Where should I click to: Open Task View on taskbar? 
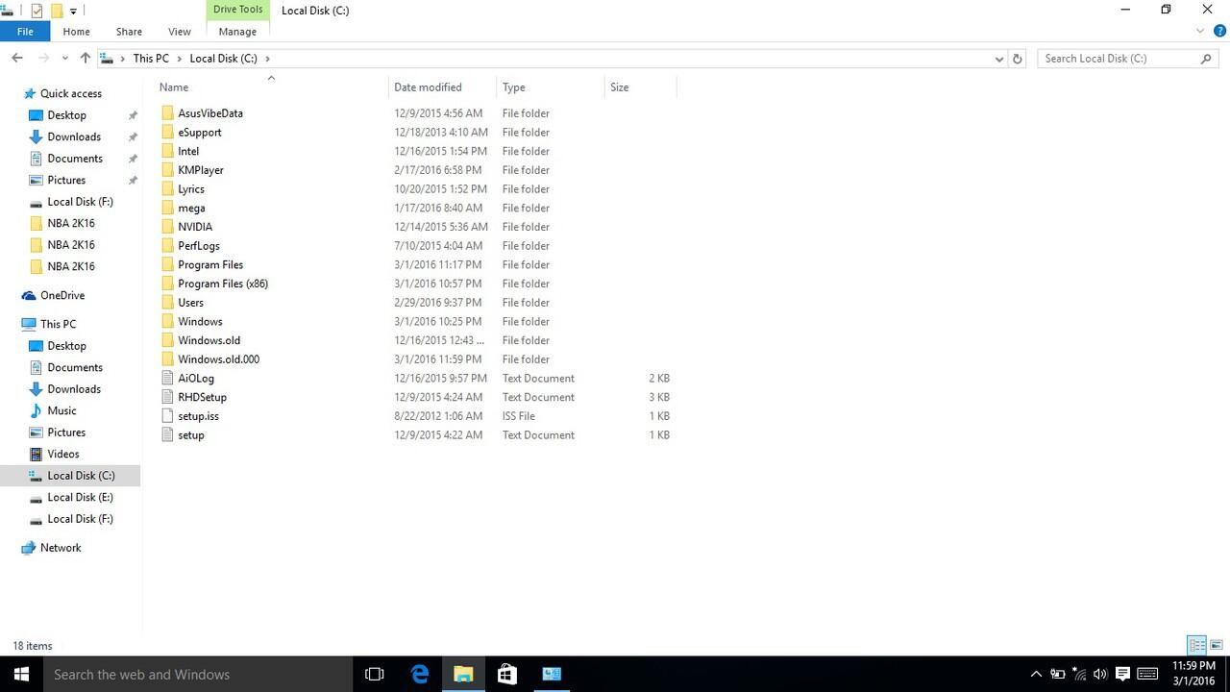point(375,674)
